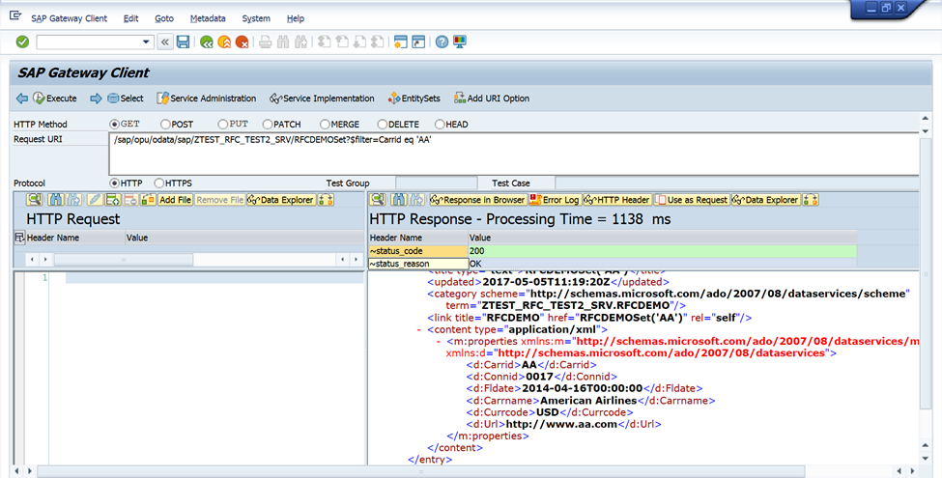Open the Goto menu
This screenshot has height=478, width=942.
tap(164, 18)
